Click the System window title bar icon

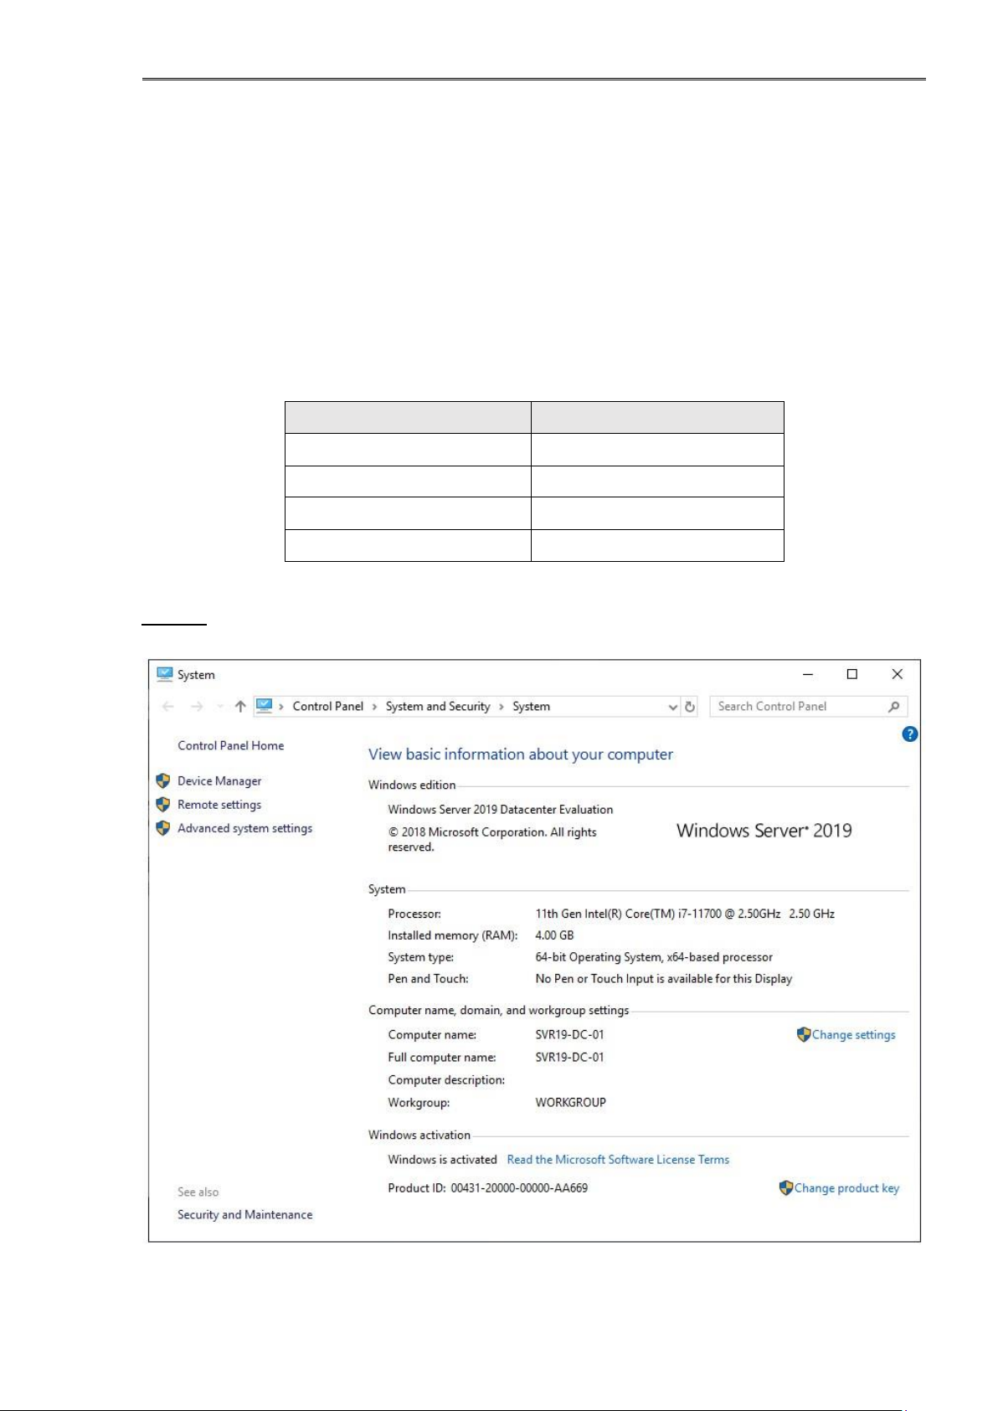(165, 674)
